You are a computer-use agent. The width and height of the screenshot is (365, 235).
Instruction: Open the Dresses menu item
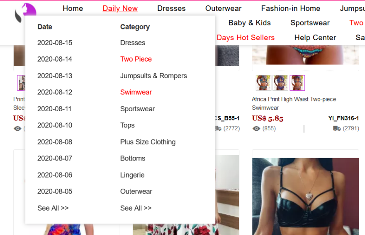pyautogui.click(x=171, y=8)
